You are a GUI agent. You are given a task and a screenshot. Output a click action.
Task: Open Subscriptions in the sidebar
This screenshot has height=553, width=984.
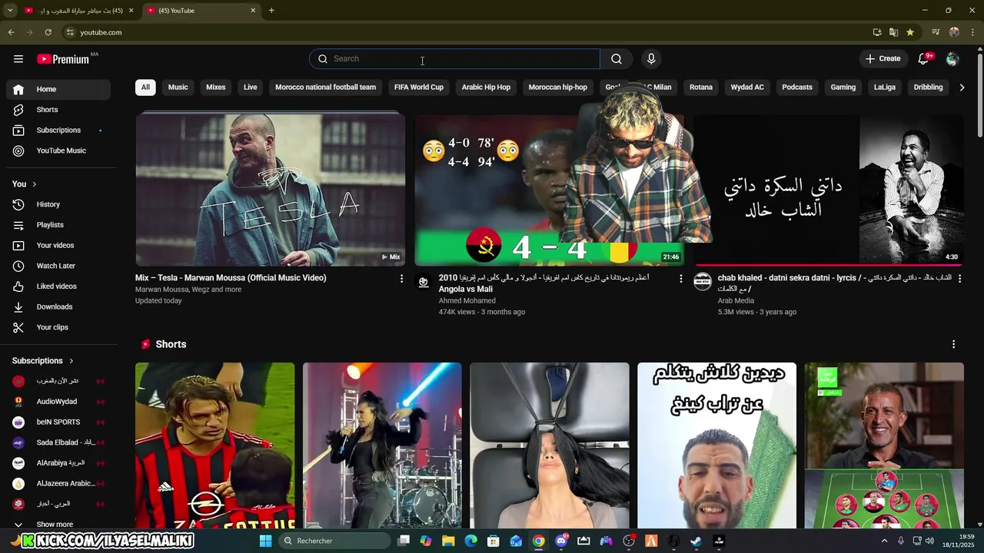click(x=58, y=131)
